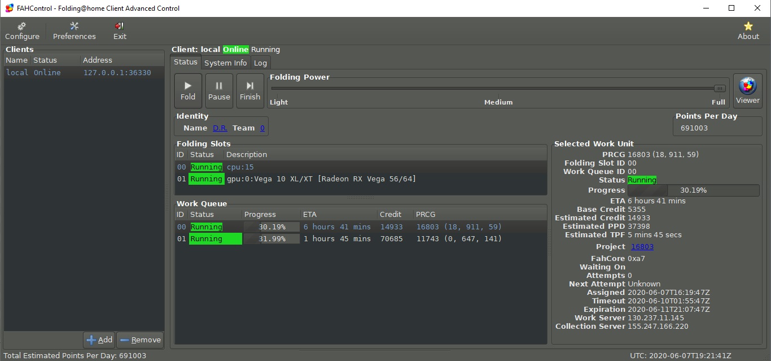Click the Base Credit value 5355
Viewport: 771px width, 361px height.
[x=637, y=210]
